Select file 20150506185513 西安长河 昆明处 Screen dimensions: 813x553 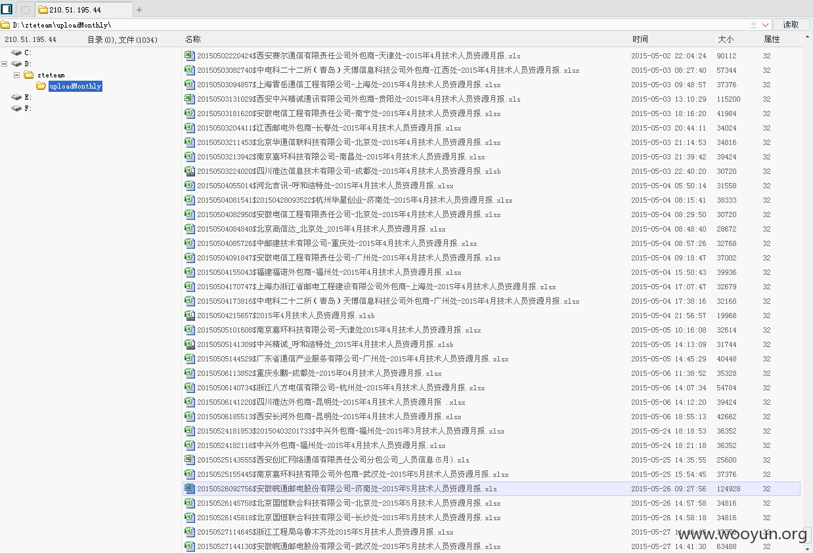pyautogui.click(x=329, y=417)
